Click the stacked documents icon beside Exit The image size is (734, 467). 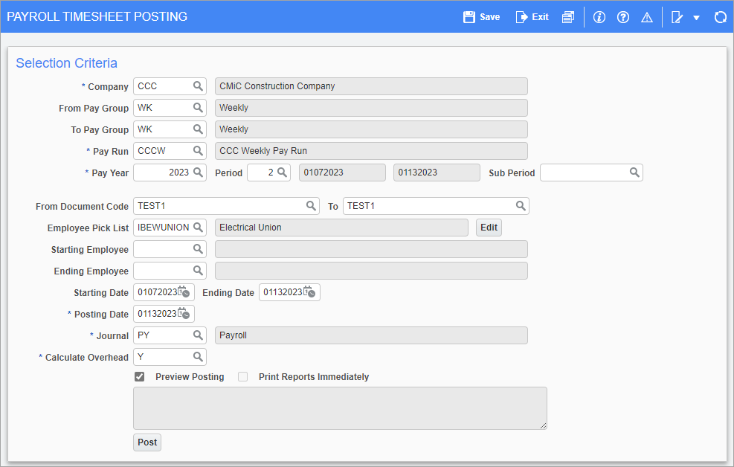(568, 16)
